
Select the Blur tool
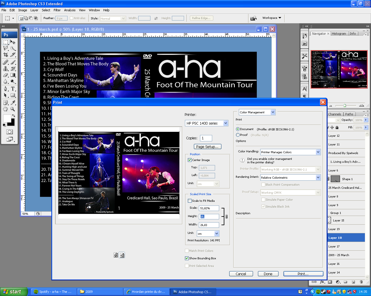coord(6,81)
